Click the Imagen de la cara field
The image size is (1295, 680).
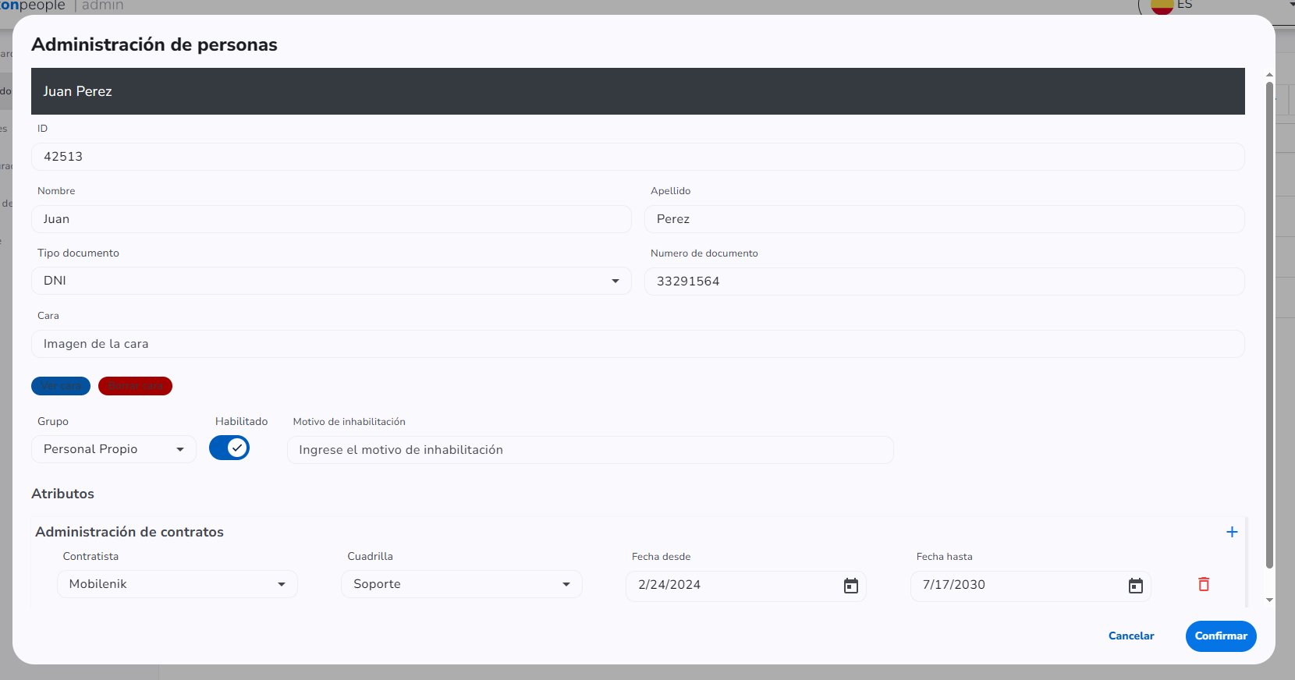(x=638, y=344)
